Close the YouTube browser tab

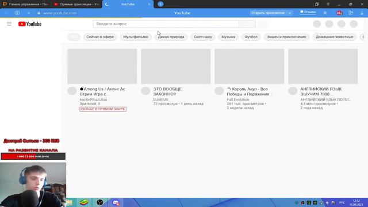click(149, 4)
